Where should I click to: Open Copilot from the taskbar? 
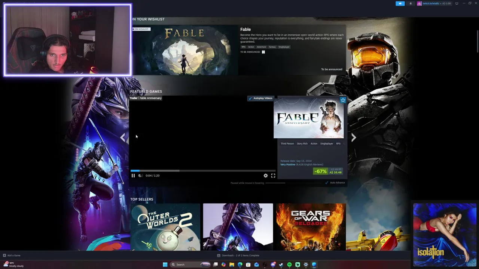tap(223, 265)
